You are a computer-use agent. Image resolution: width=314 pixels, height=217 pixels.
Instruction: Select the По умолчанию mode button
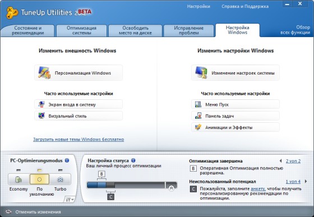(x=39, y=179)
